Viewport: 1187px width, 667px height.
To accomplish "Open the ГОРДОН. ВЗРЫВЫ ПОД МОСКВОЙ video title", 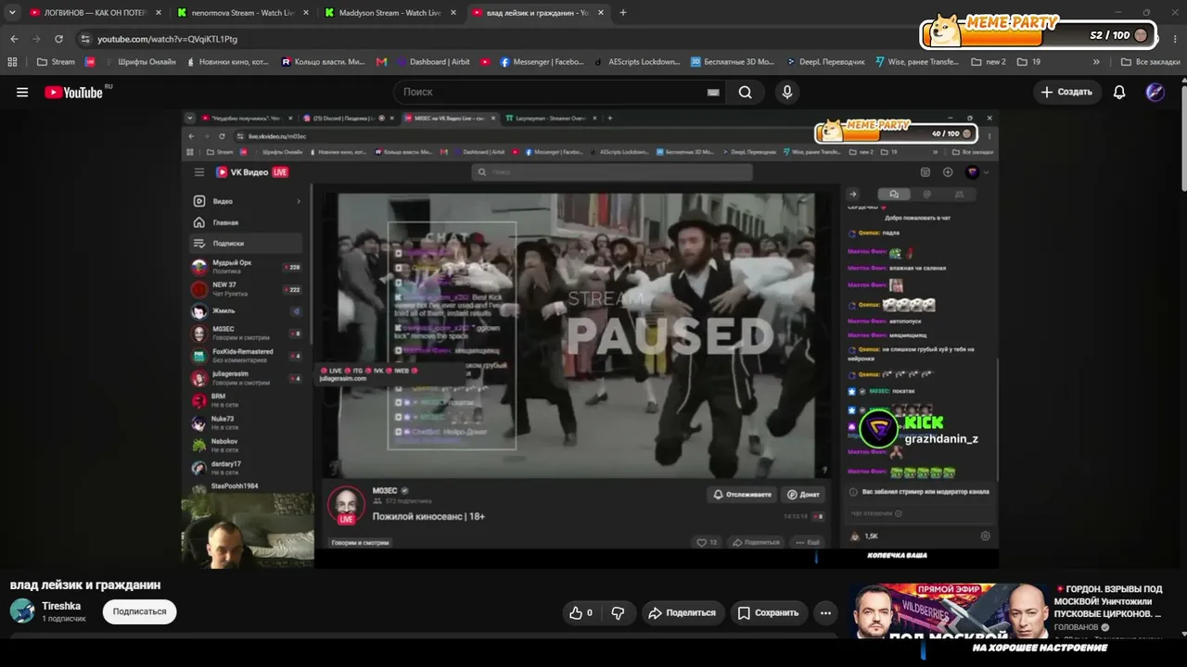I will (x=1108, y=601).
